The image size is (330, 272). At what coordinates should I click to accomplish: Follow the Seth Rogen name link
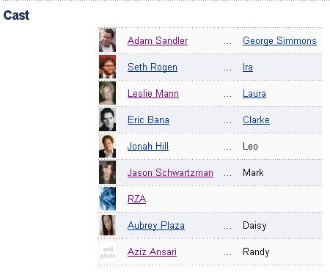(153, 67)
